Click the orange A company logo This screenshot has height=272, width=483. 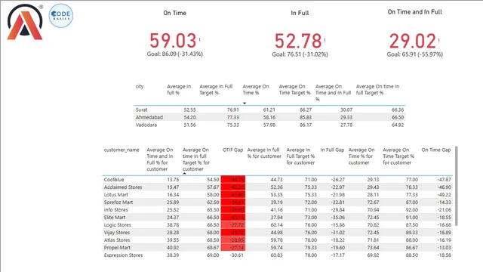coord(25,22)
